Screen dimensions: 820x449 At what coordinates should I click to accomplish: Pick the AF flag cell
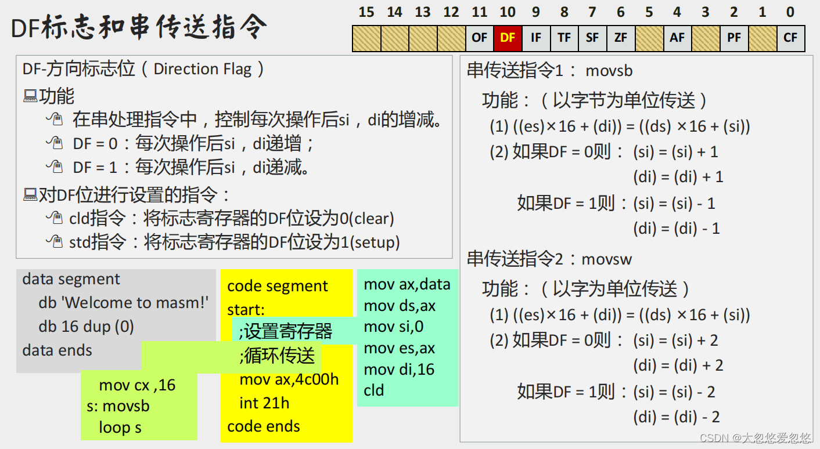[677, 38]
